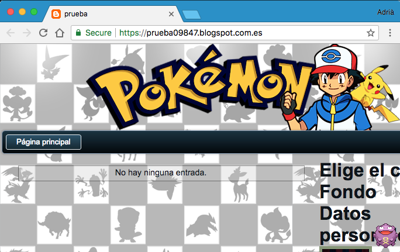Maximize the window with the green button

[x=34, y=12]
